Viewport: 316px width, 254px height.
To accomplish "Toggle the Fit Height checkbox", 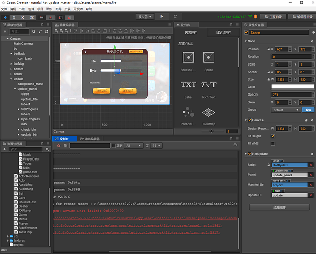I will [x=273, y=136].
